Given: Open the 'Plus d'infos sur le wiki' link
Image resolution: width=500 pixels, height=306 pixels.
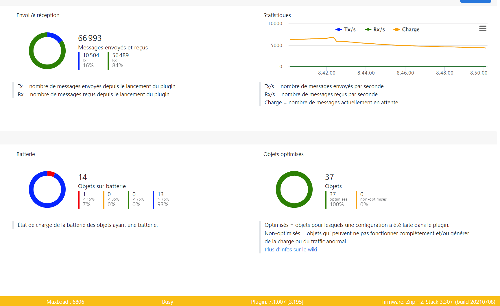Looking at the screenshot, I should 291,250.
